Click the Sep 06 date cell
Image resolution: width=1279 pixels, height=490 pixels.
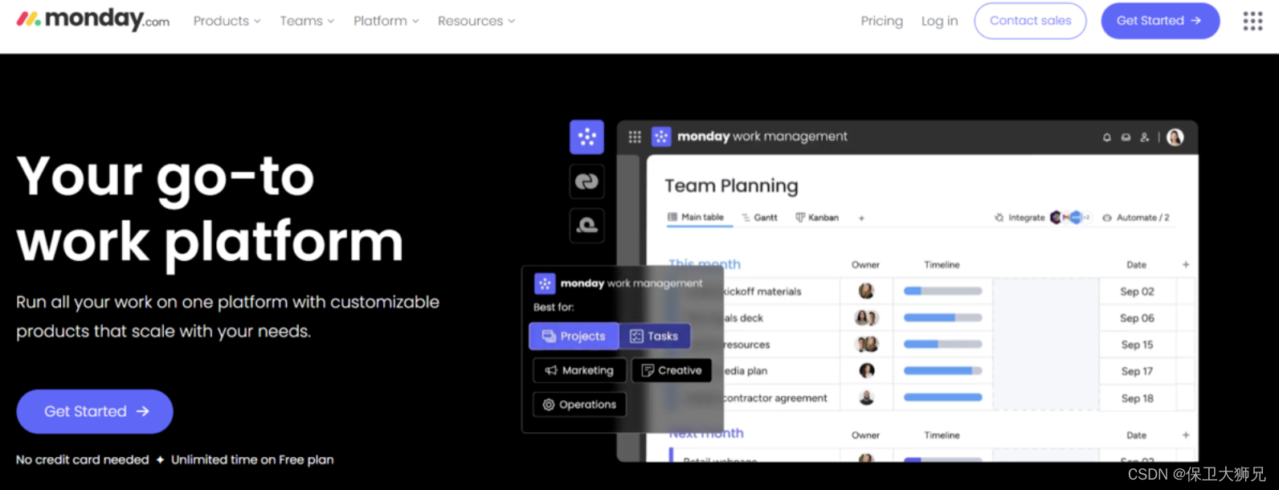click(x=1137, y=318)
